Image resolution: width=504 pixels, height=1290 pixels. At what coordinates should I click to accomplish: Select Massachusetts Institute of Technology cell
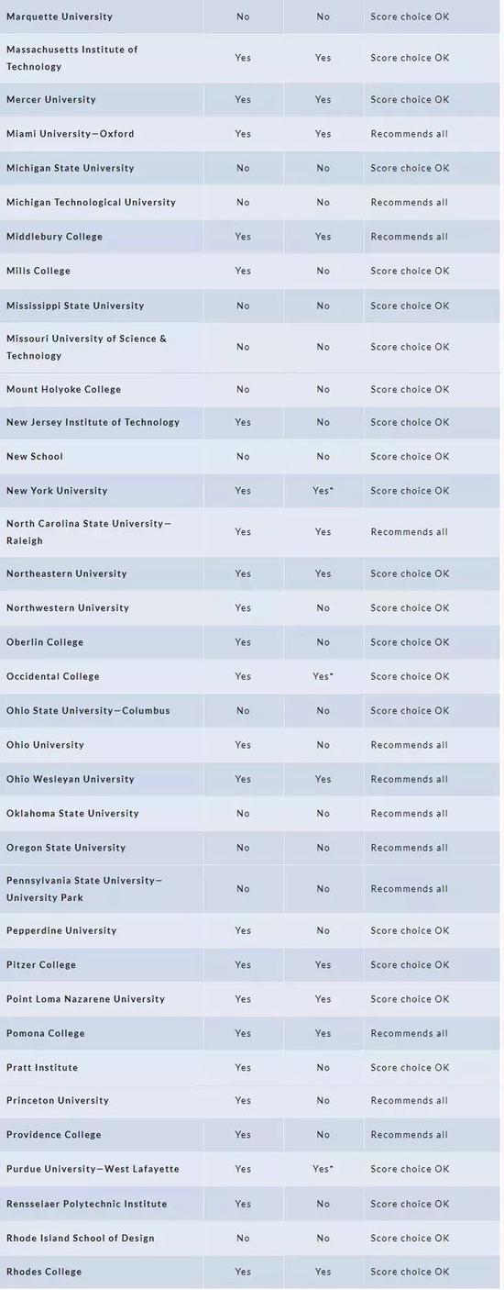pos(72,58)
